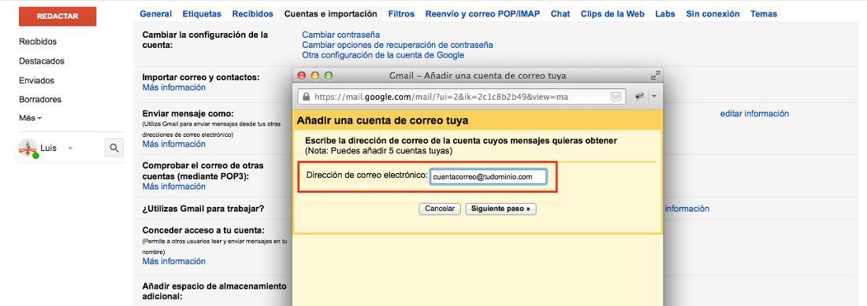Click the search magnifier icon in chat panel
Viewport: 867px width, 306px height.
114,148
